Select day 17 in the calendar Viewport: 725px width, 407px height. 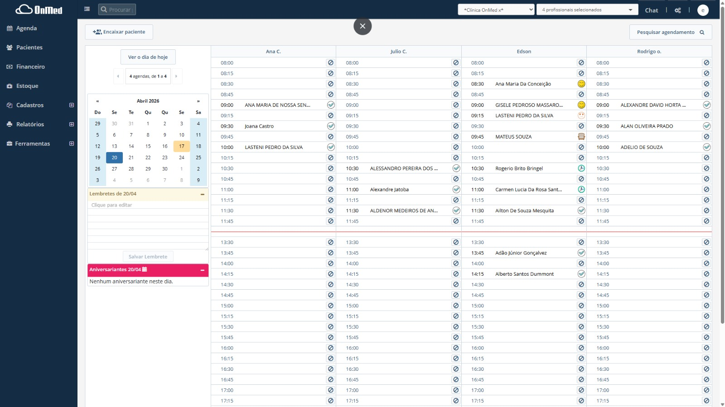click(x=182, y=146)
